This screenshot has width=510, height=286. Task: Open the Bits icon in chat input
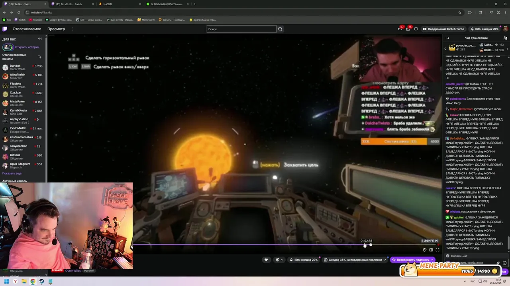click(498, 263)
